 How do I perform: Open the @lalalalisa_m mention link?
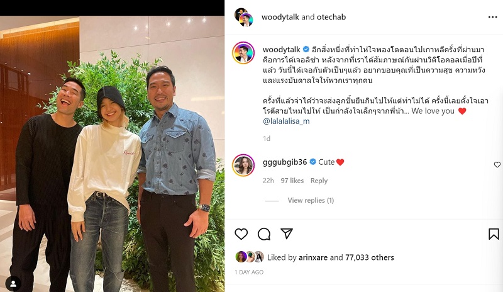286,121
